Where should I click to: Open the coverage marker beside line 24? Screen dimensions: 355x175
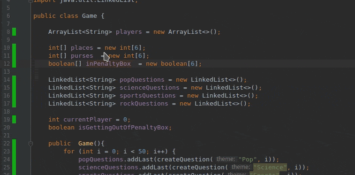coord(14,159)
